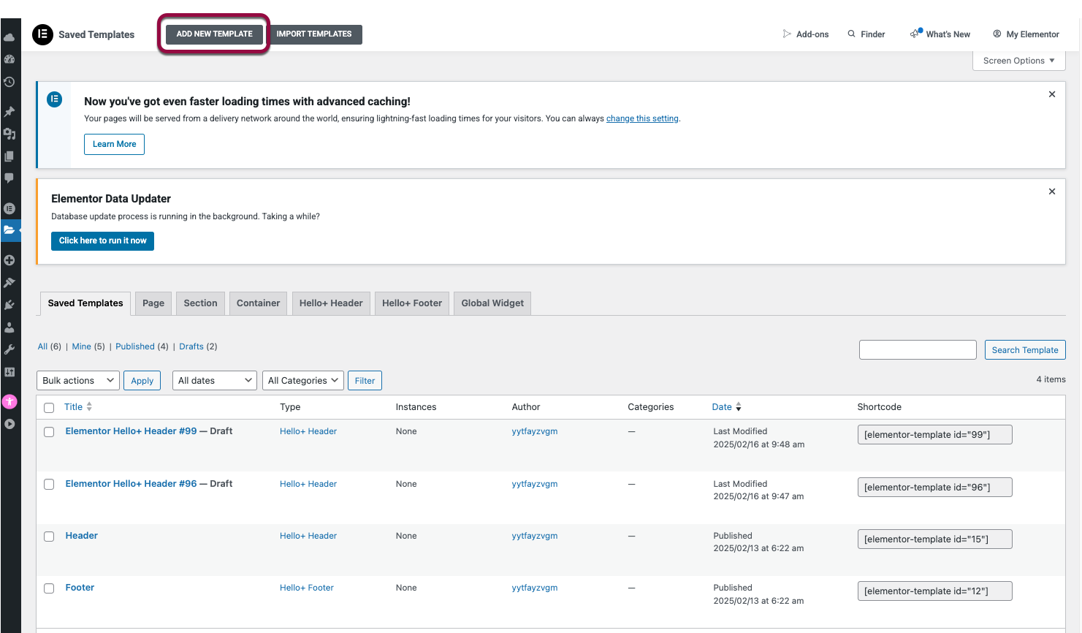Dismiss the advanced caching notice
1082x633 pixels.
click(1052, 94)
